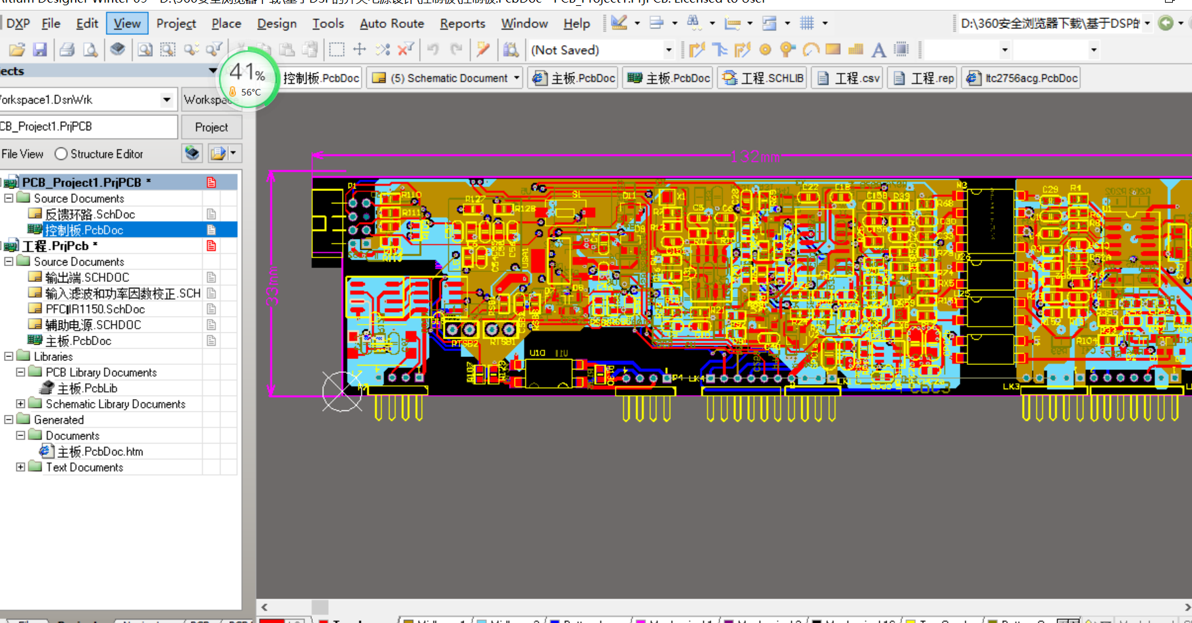The height and width of the screenshot is (623, 1192).
Task: Place a polygon pour tool
Action: tap(856, 49)
